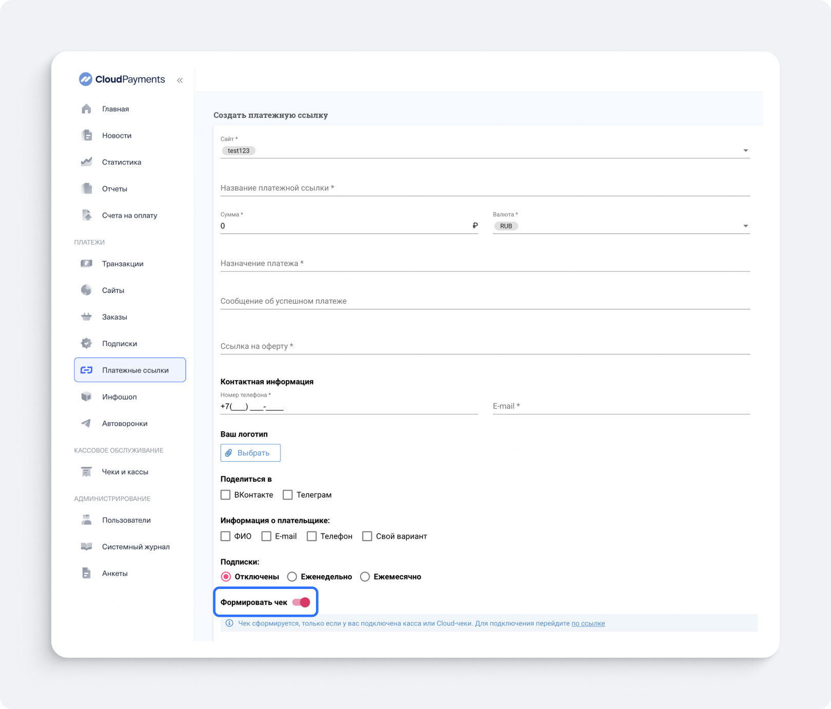Click the Автоворонки paper plane icon
The image size is (831, 709).
[x=86, y=424]
